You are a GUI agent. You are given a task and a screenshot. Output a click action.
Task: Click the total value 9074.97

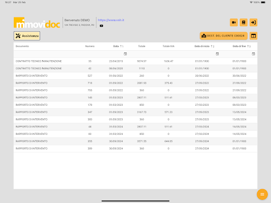(x=142, y=61)
